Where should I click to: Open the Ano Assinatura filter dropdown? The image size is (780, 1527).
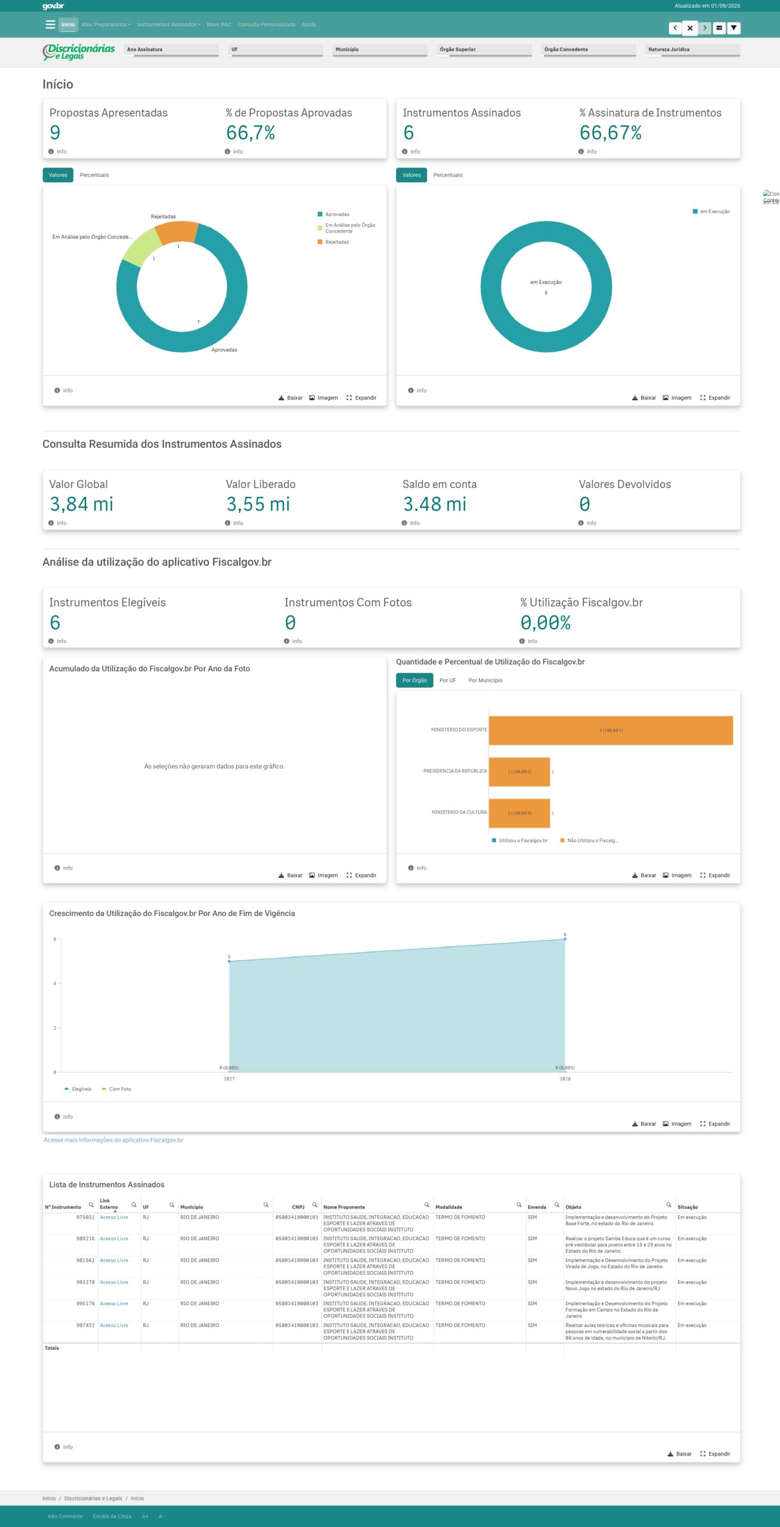coord(171,50)
